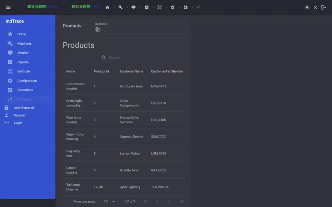Viewport: 332px width, 207px height.
Task: Open monitor via top bar screen icon
Action: click(133, 7)
